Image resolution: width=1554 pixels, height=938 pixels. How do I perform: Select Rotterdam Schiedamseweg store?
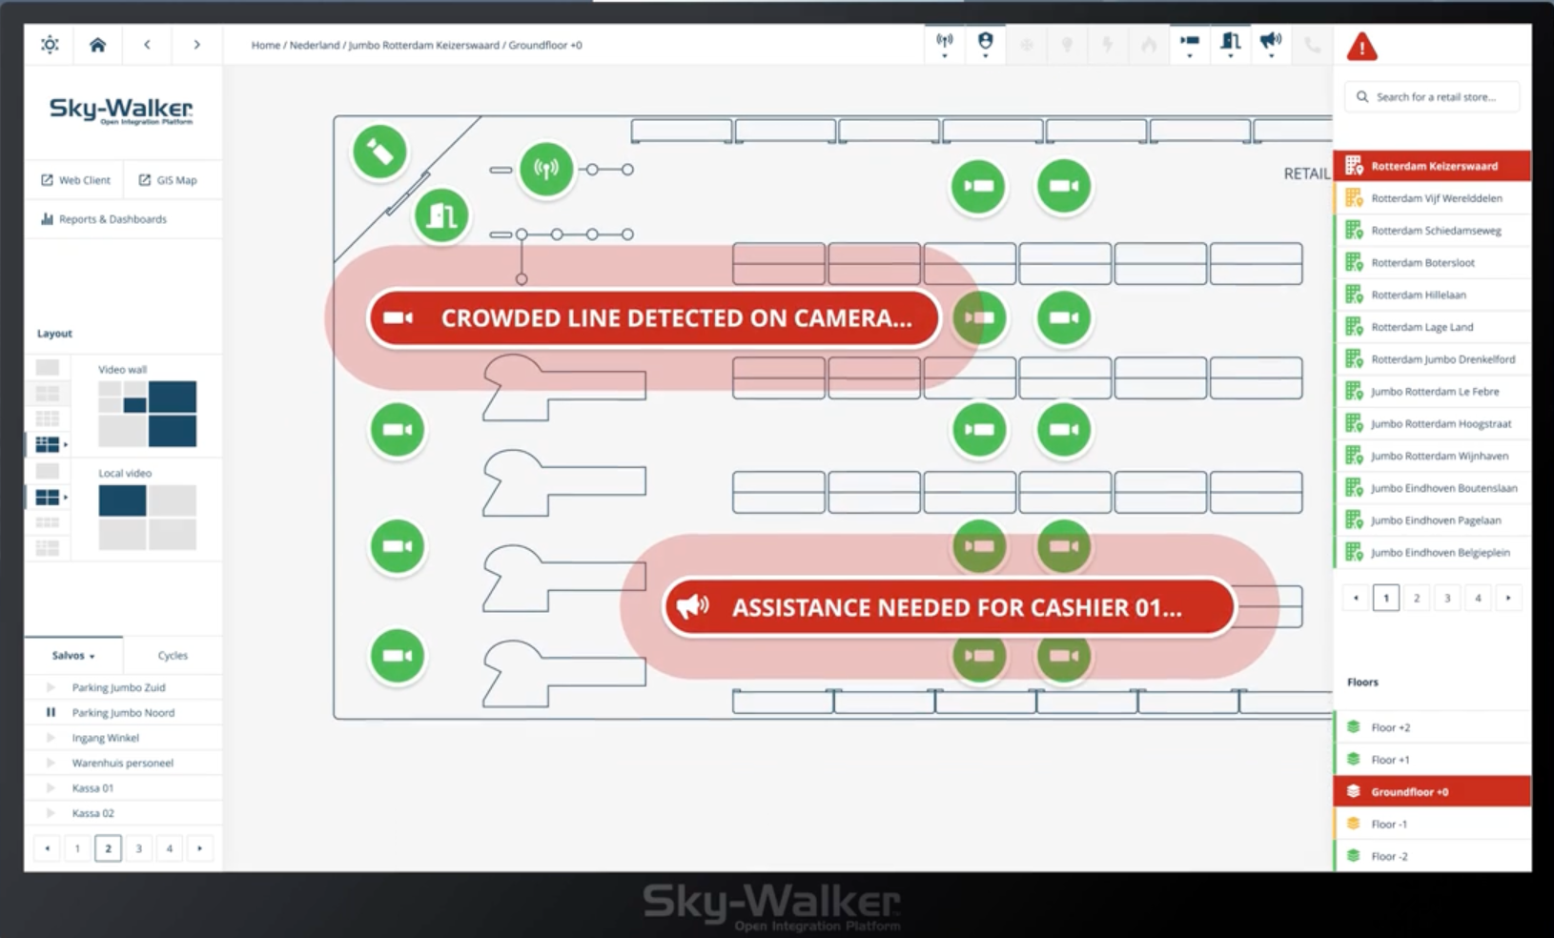pos(1433,231)
